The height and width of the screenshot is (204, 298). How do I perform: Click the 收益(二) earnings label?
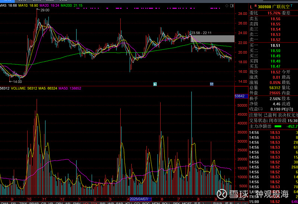click(256, 109)
